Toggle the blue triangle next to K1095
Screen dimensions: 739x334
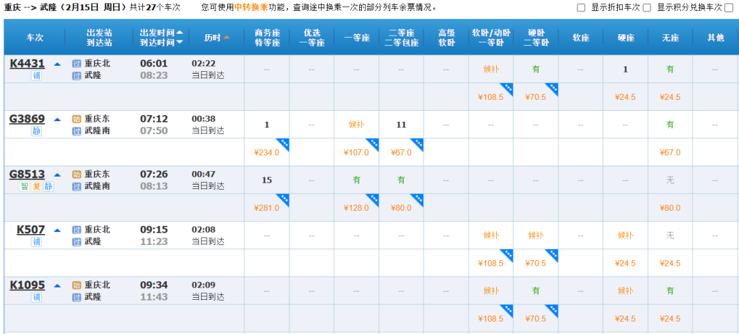[57, 285]
